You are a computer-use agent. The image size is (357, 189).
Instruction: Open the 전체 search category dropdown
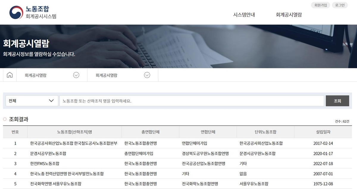pyautogui.click(x=32, y=101)
